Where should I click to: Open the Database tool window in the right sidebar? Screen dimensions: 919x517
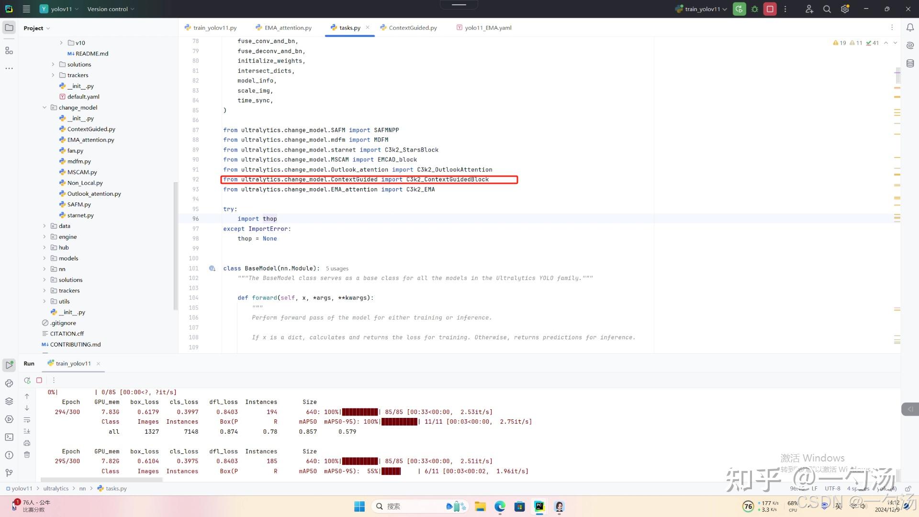coord(910,63)
